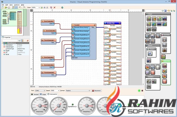Select the pulse waveform icon in green-outlined group

[165, 66]
